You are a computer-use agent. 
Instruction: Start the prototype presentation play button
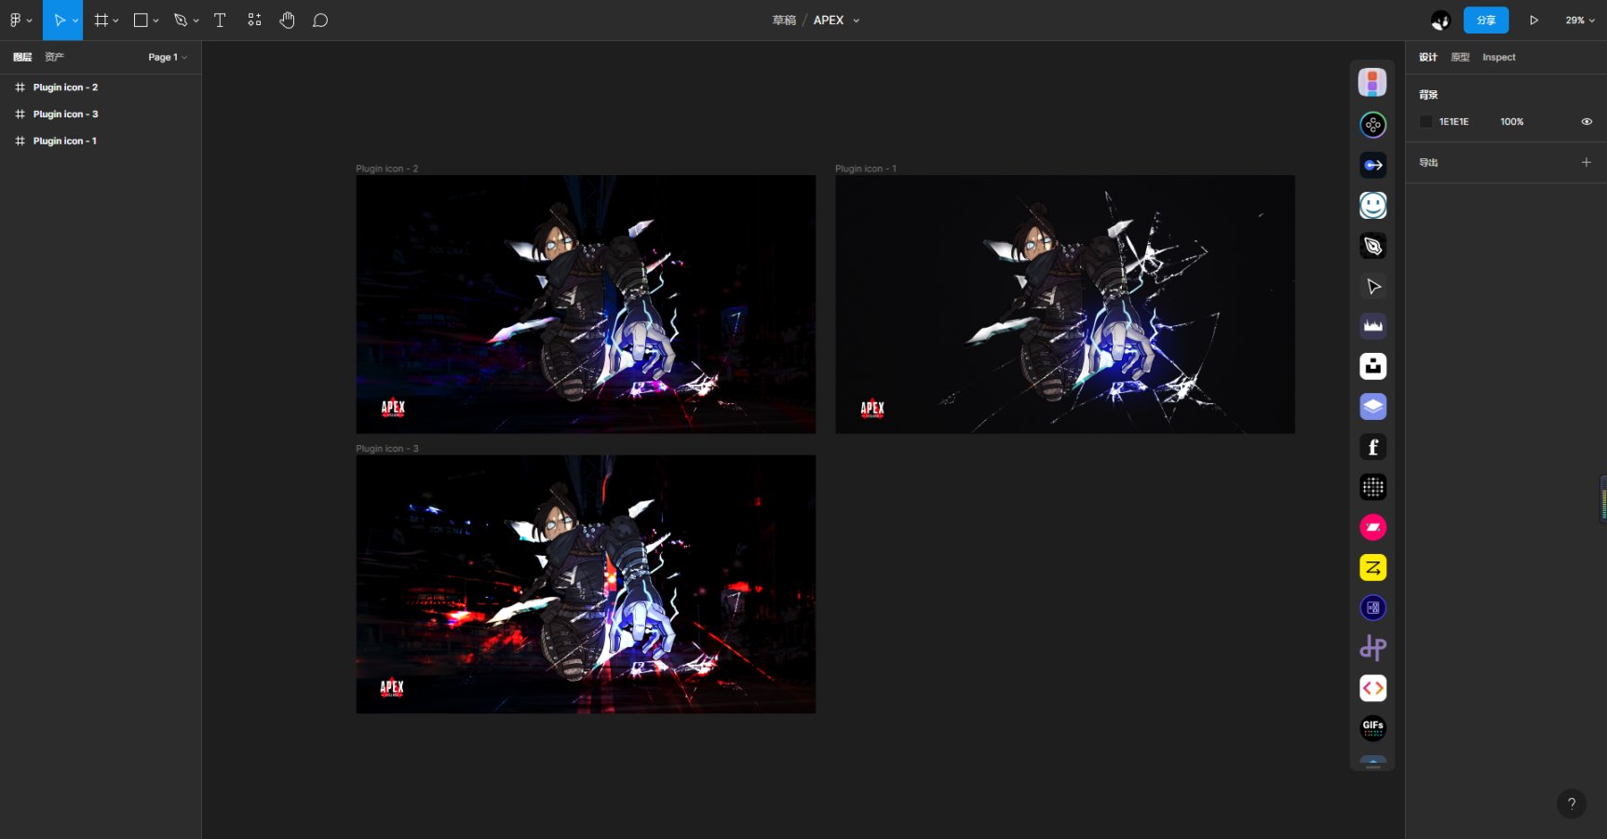pos(1533,20)
